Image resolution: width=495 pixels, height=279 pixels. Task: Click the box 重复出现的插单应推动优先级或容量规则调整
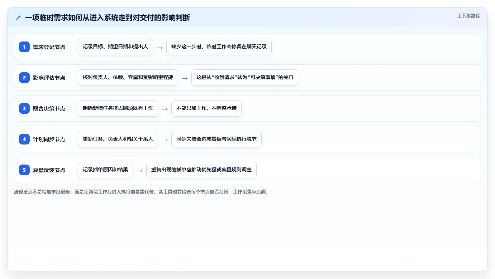201,170
